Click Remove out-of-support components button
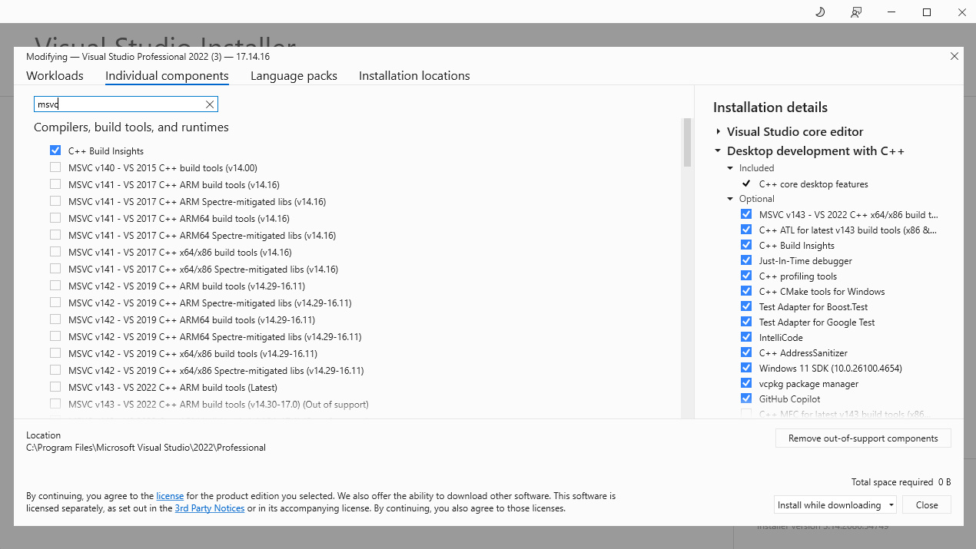This screenshot has height=549, width=976. 863,438
